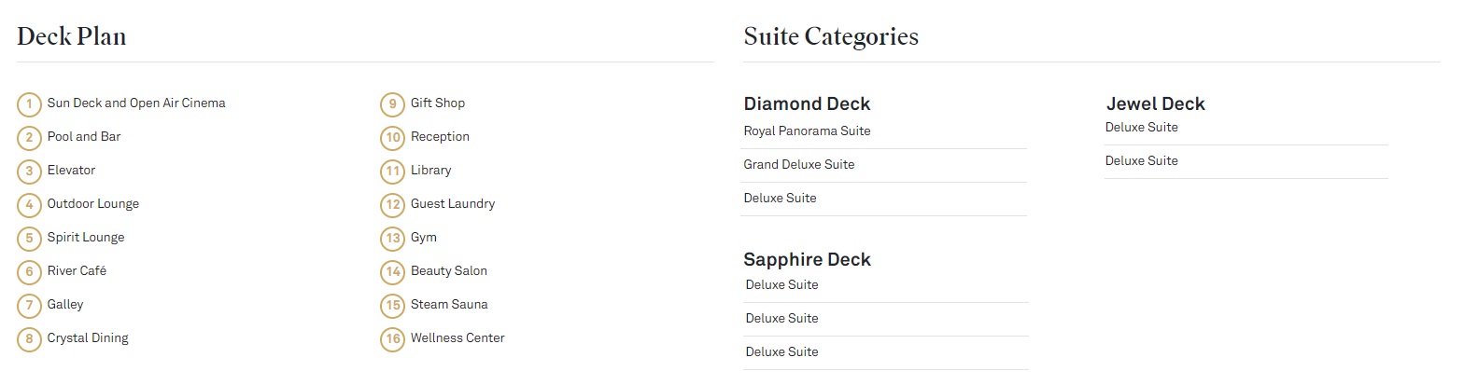Click the number 9 Gift Shop marker
1464x385 pixels.
pyautogui.click(x=392, y=104)
